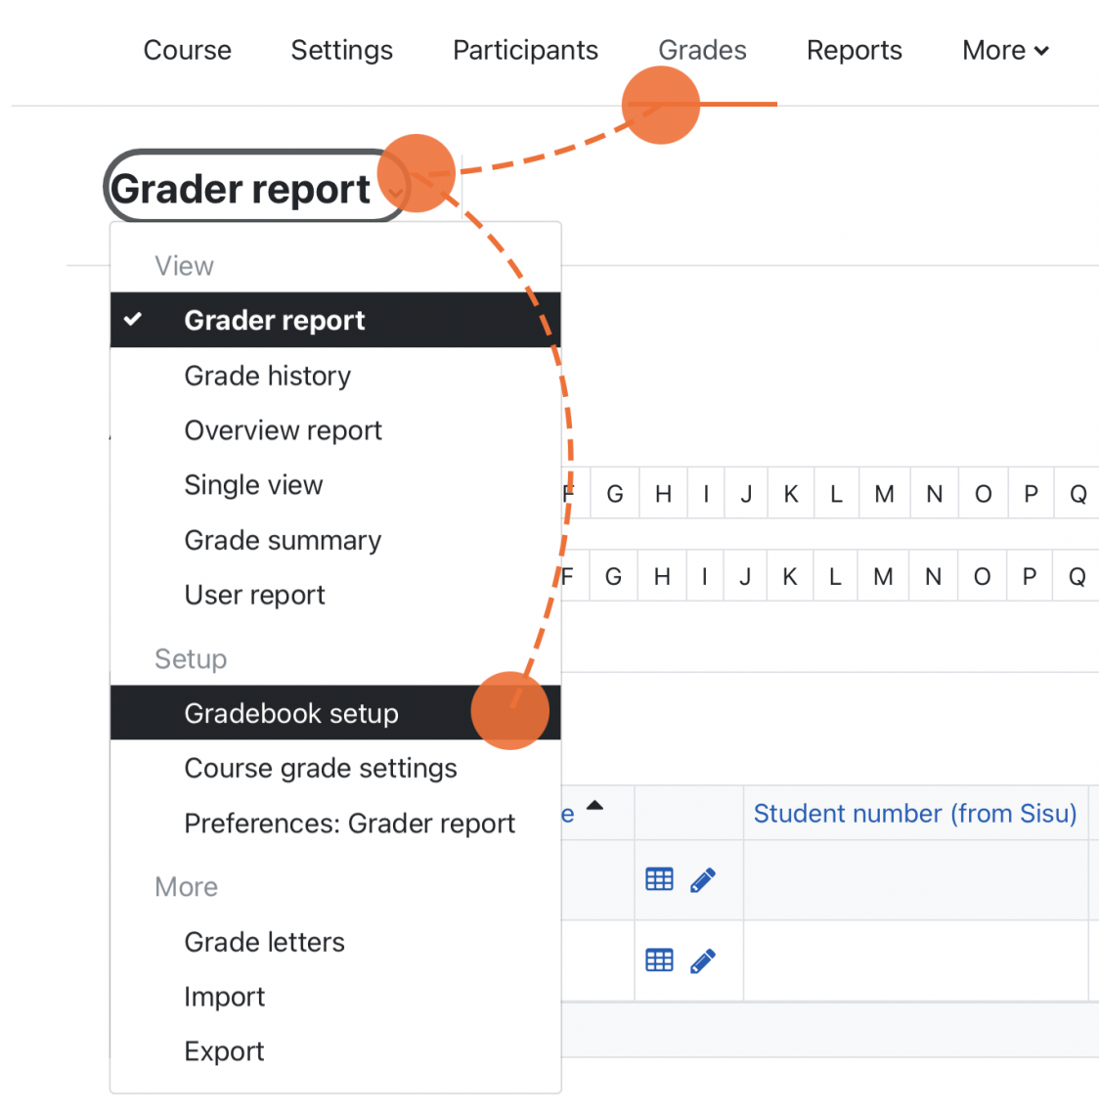Select the checked Grader report menu entry

274,320
